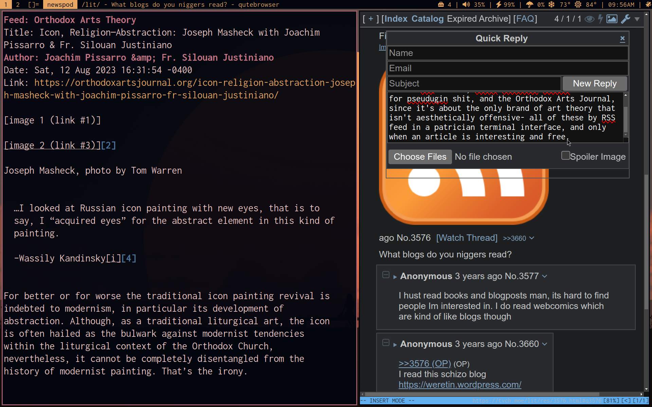Toggle hide box on post No.3660
Viewport: 652px width, 407px height.
386,343
